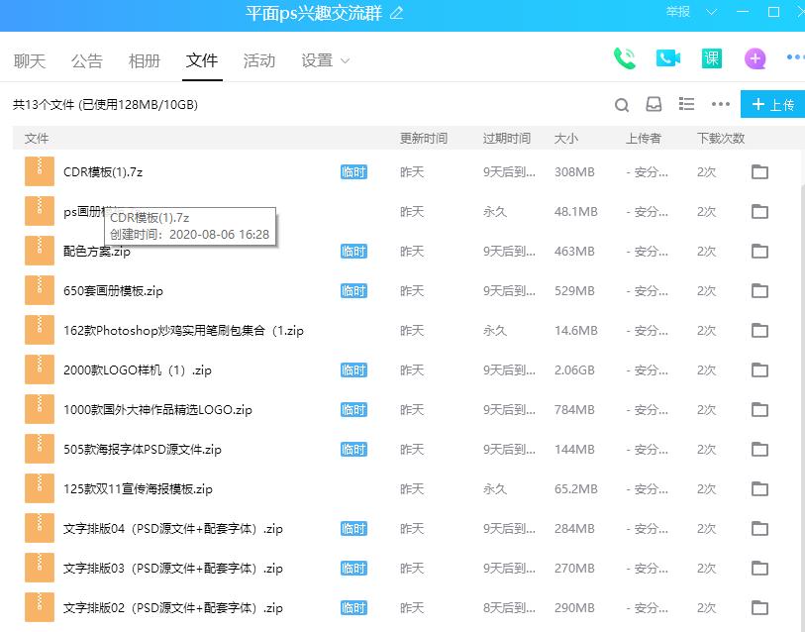This screenshot has height=632, width=805.
Task: Open file search with the magnifier icon
Action: click(622, 103)
